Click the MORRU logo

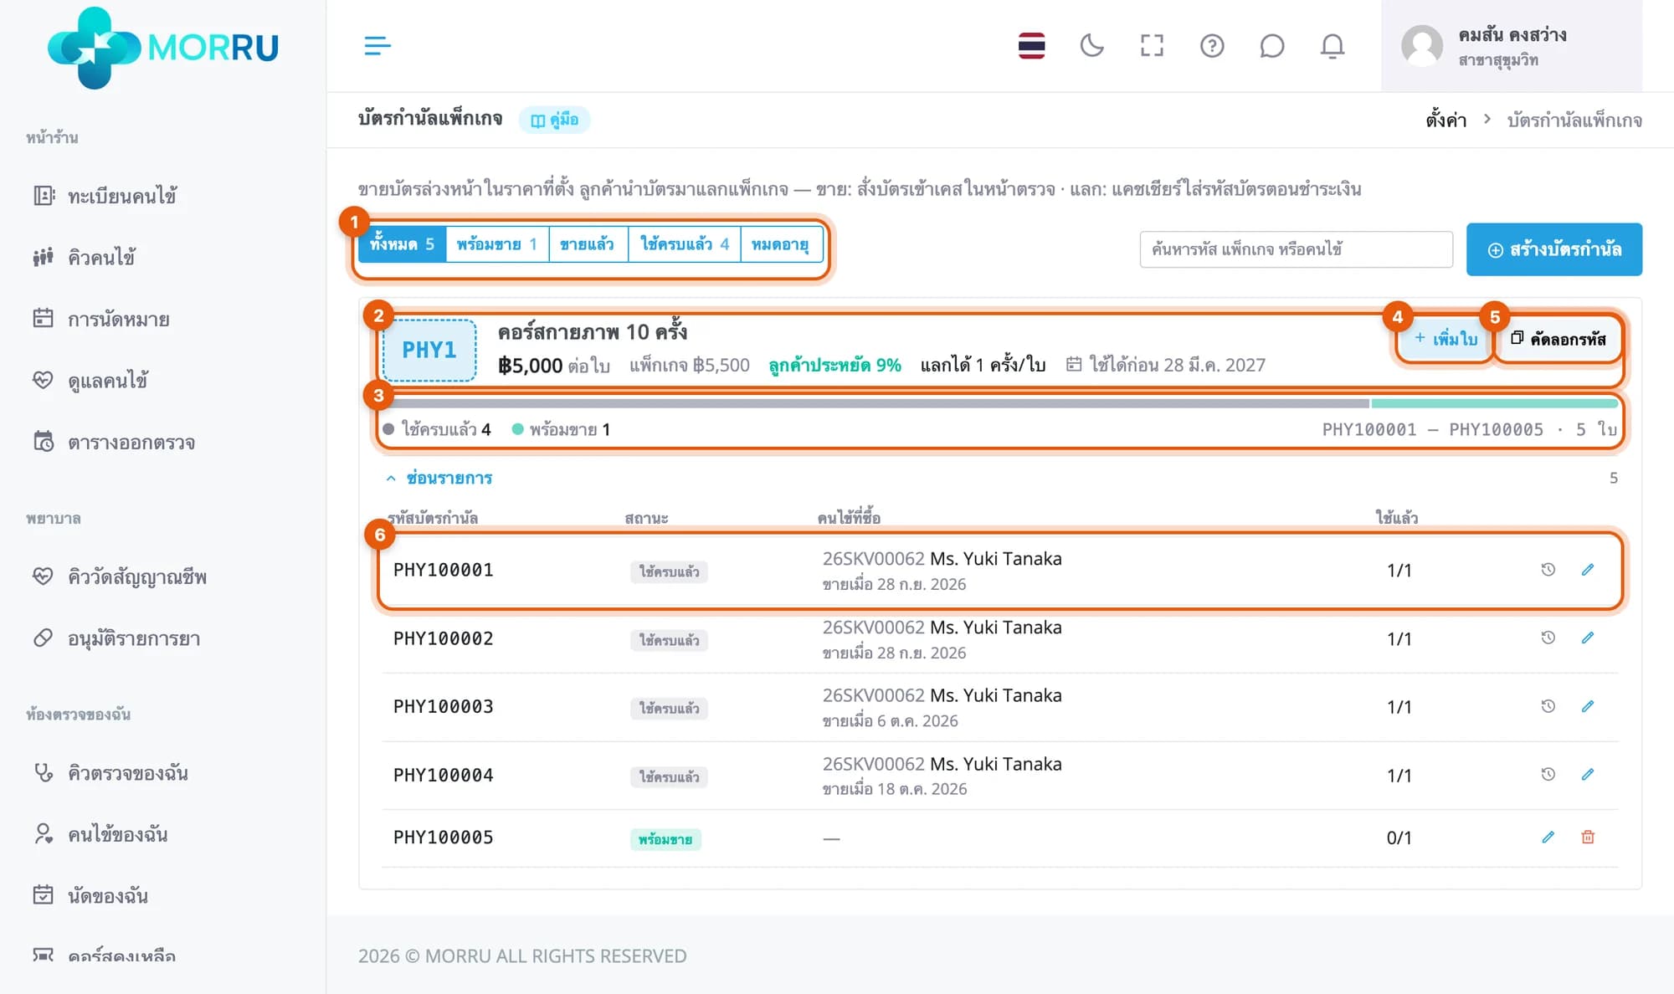(163, 48)
